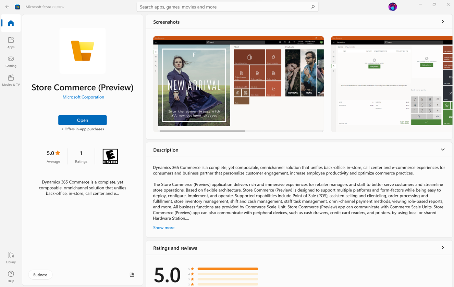Expand Ratings and reviews arrow
This screenshot has width=454, height=287.
click(x=443, y=248)
